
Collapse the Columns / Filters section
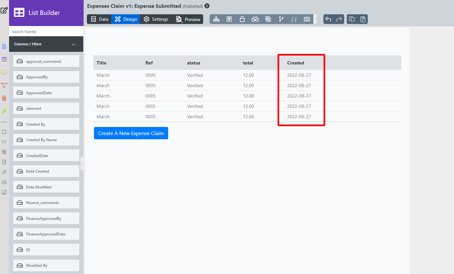click(x=74, y=44)
